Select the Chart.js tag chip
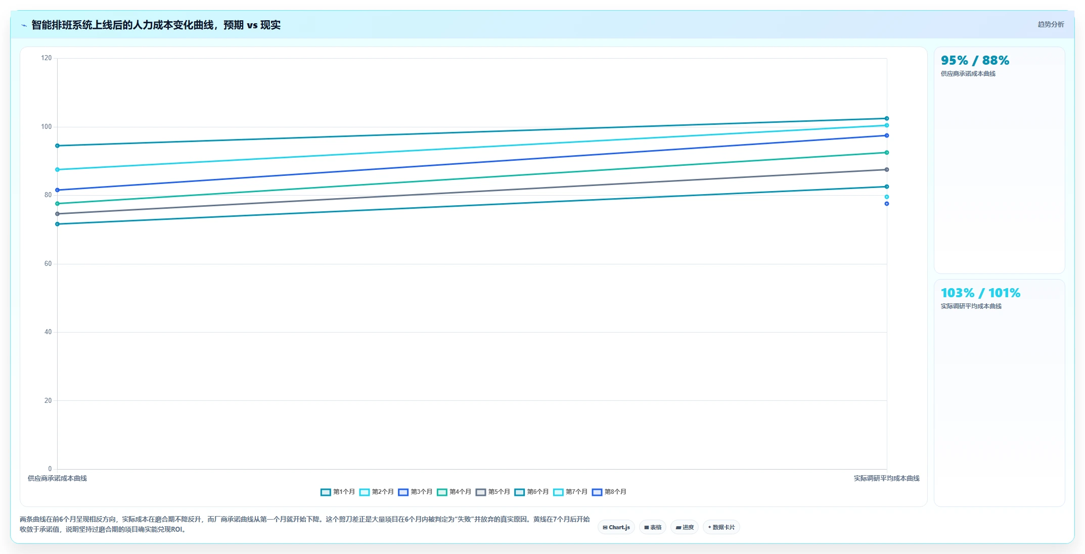Screen dimensions: 1085x554 click(x=616, y=527)
